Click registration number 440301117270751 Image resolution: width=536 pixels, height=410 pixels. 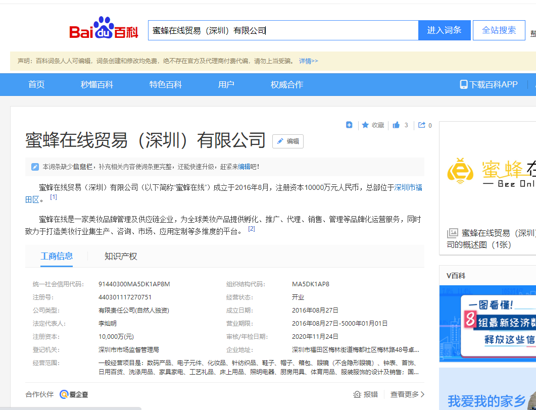(x=125, y=297)
